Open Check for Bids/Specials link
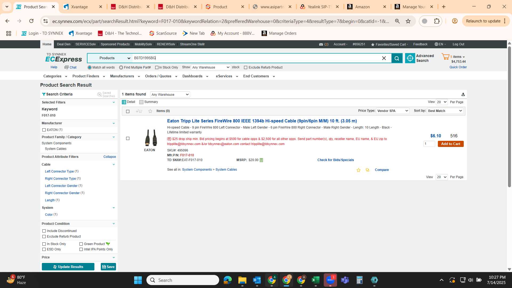512x288 pixels. tap(335, 160)
